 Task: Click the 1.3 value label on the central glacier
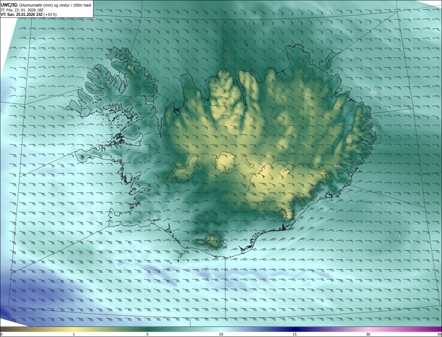(222, 161)
